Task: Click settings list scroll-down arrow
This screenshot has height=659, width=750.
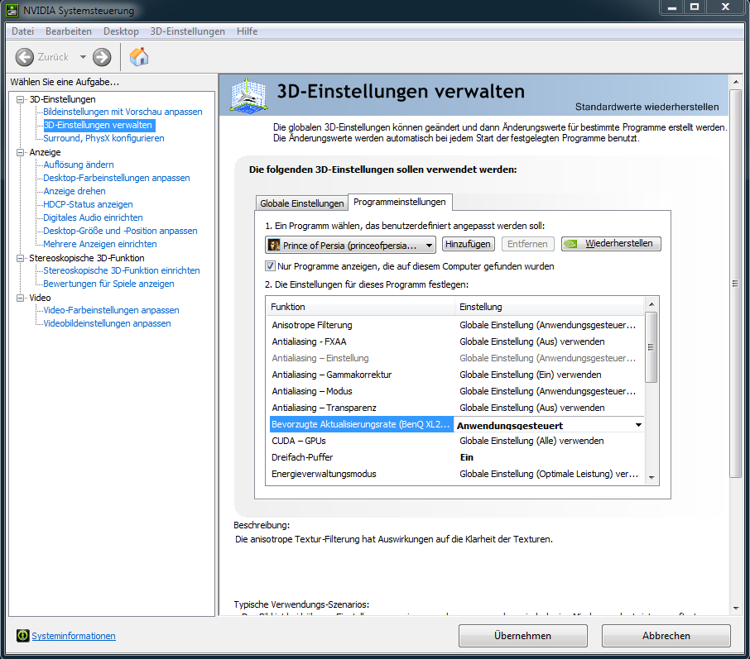Action: (x=651, y=477)
